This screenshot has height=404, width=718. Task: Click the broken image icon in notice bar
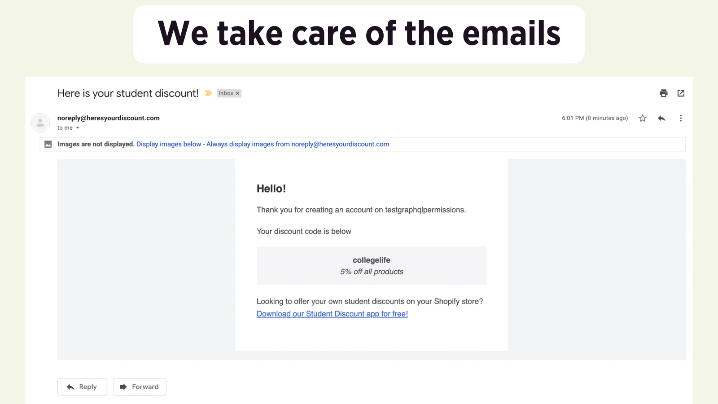click(x=48, y=144)
